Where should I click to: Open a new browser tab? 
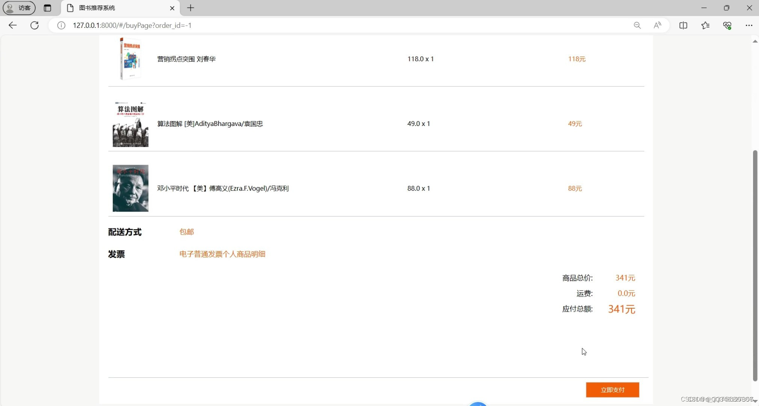pos(190,8)
